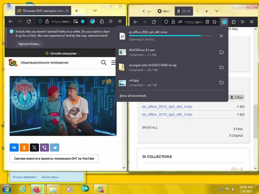Viewport: 259px width, 194px height.
Task: Download es_office_2010_sp2_x86_vl.iso link
Action: 167,114
